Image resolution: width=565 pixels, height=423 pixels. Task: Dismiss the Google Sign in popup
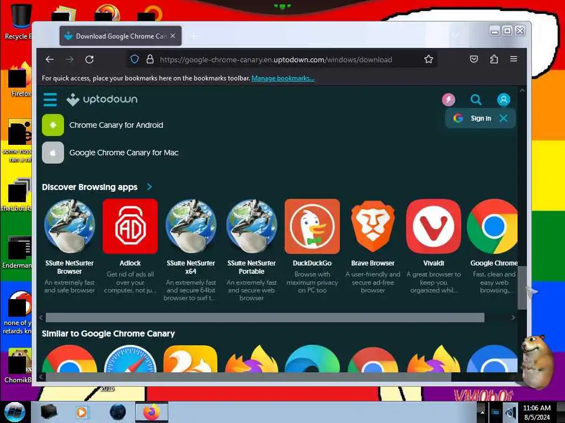point(503,118)
